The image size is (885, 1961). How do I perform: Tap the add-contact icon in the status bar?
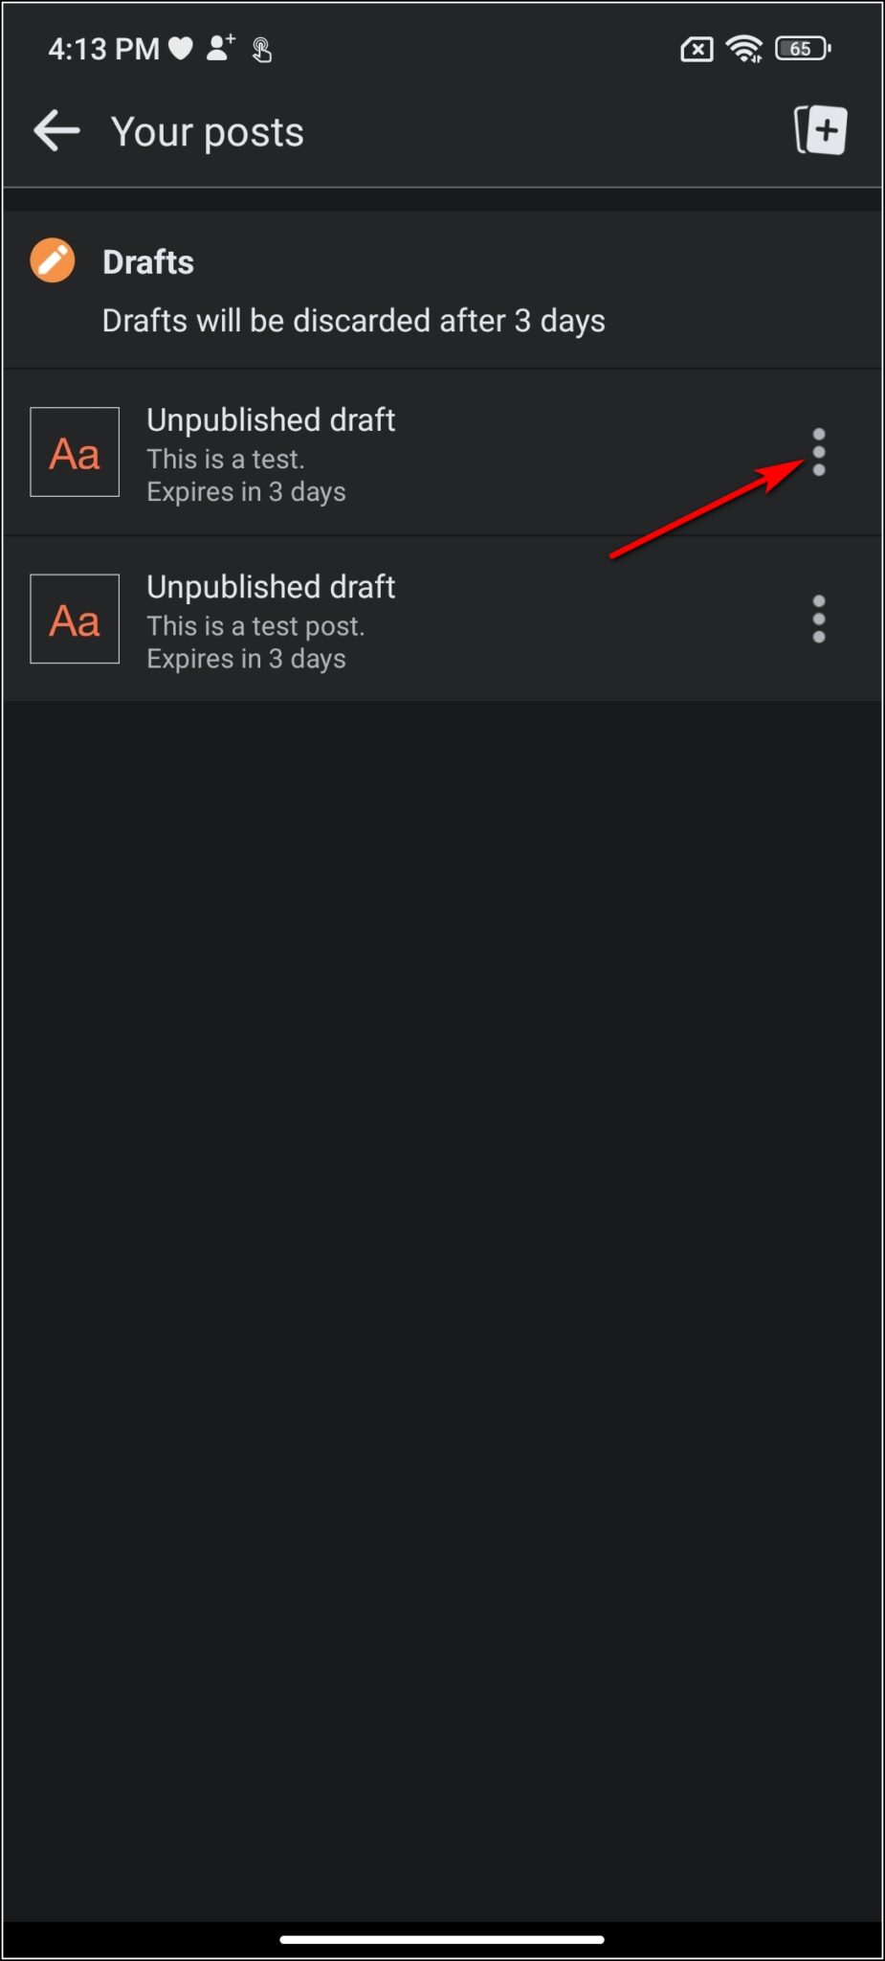click(x=221, y=48)
